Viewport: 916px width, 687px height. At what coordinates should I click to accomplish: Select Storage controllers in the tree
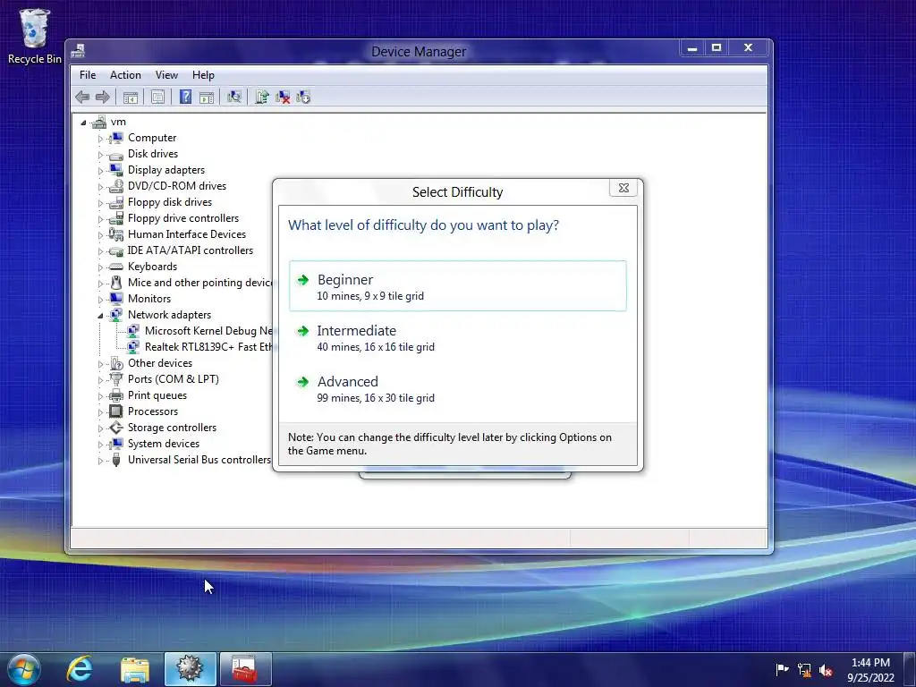(x=173, y=428)
